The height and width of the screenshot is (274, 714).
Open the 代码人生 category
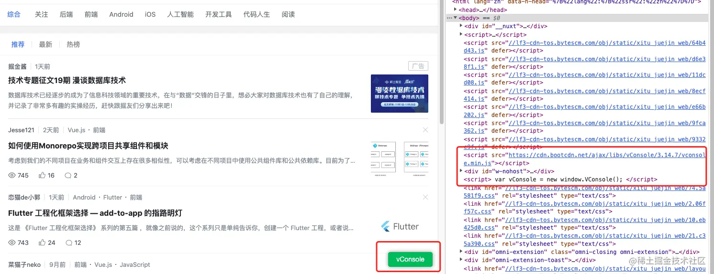(257, 14)
